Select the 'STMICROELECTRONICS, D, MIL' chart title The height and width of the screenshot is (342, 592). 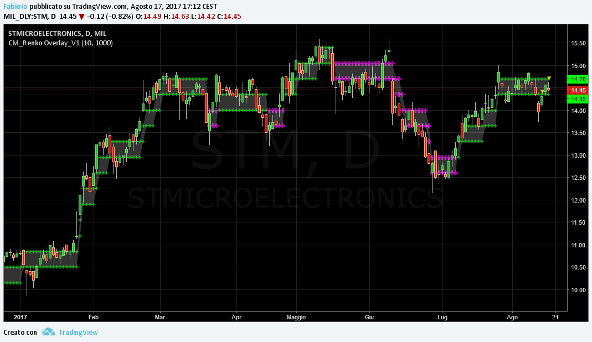click(x=58, y=34)
